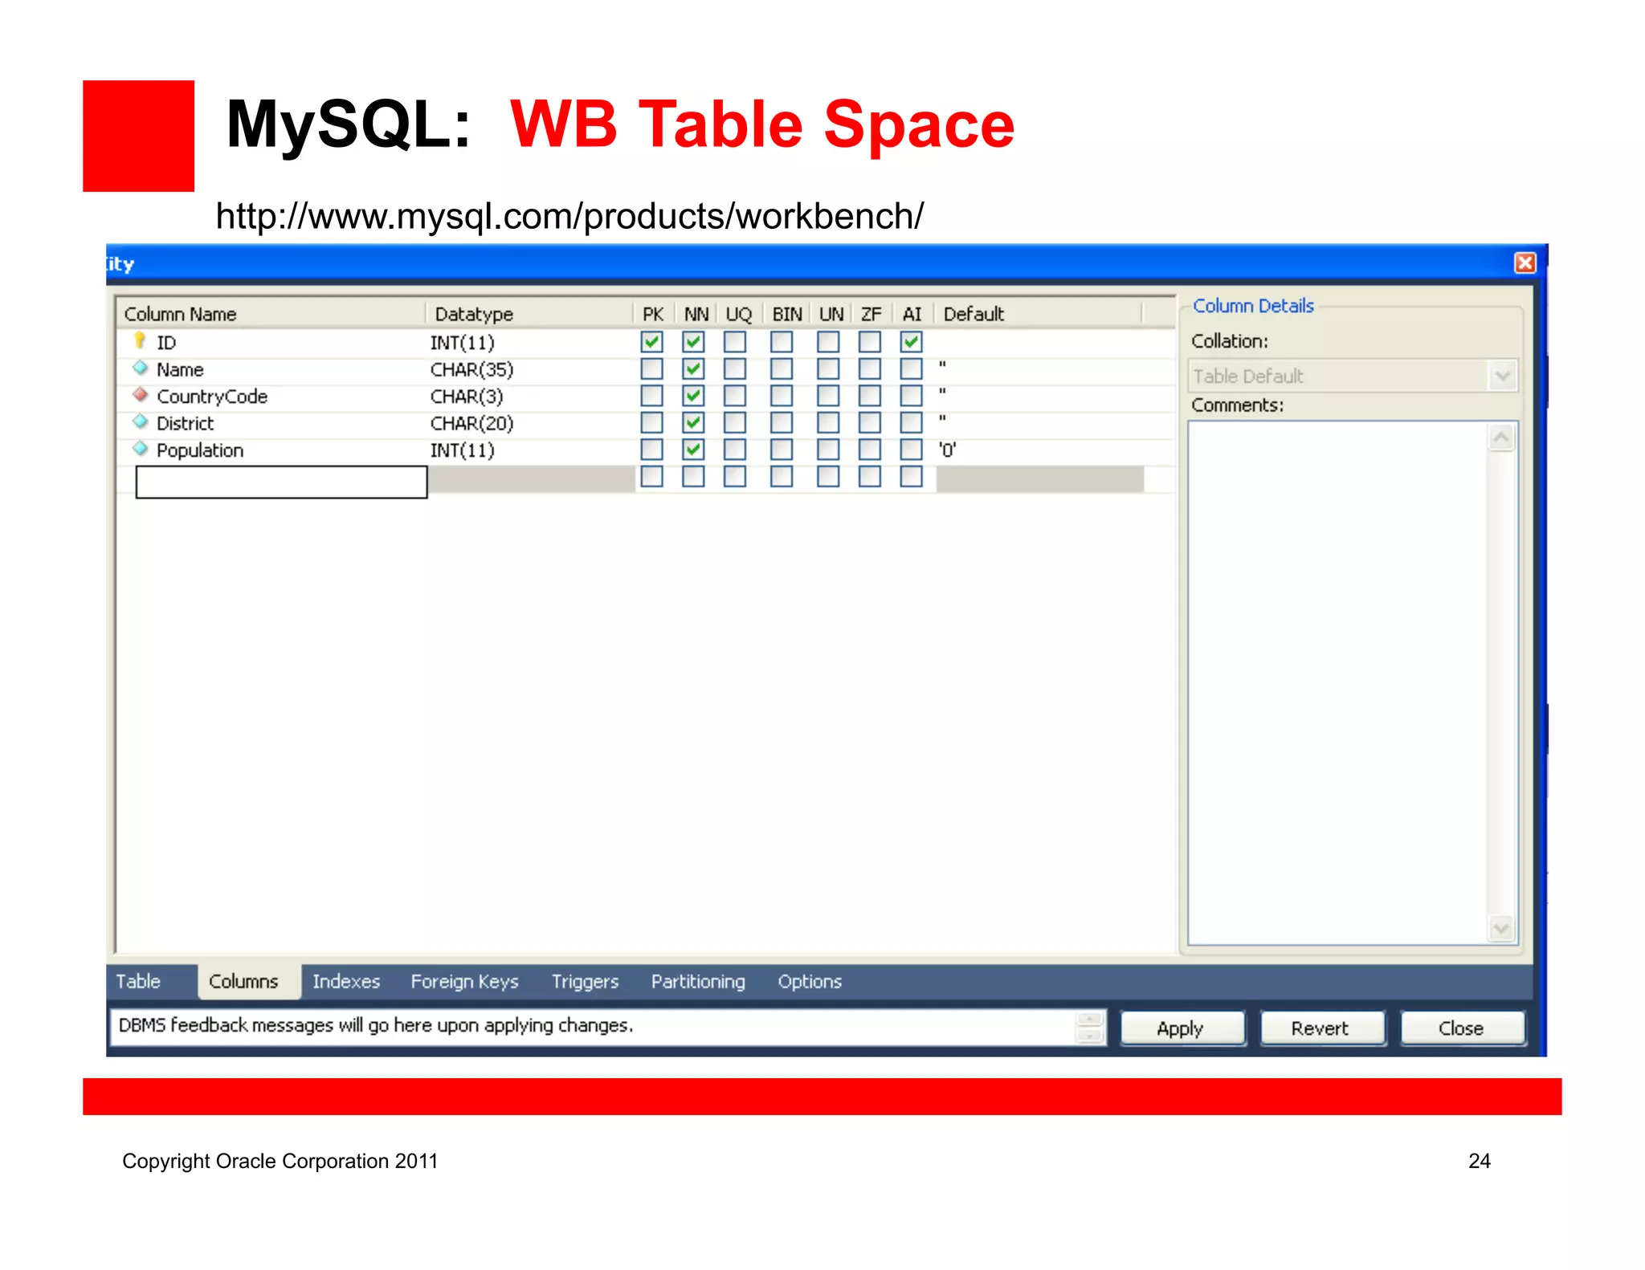Viewport: 1645px width, 1270px height.
Task: Select the CHAR(35) datatype cell
Action: pos(471,369)
